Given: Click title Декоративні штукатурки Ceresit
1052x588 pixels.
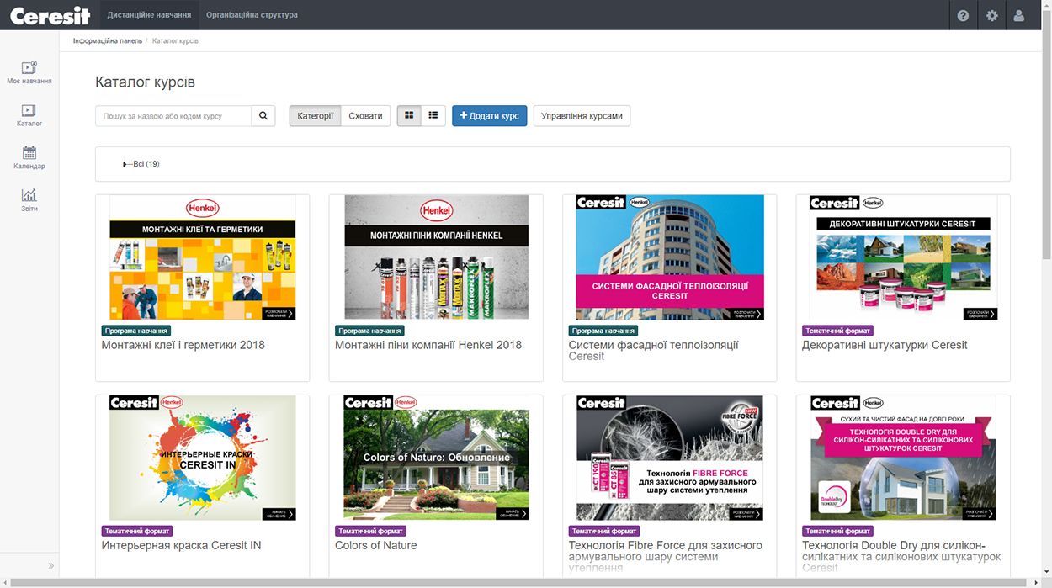Looking at the screenshot, I should (885, 345).
